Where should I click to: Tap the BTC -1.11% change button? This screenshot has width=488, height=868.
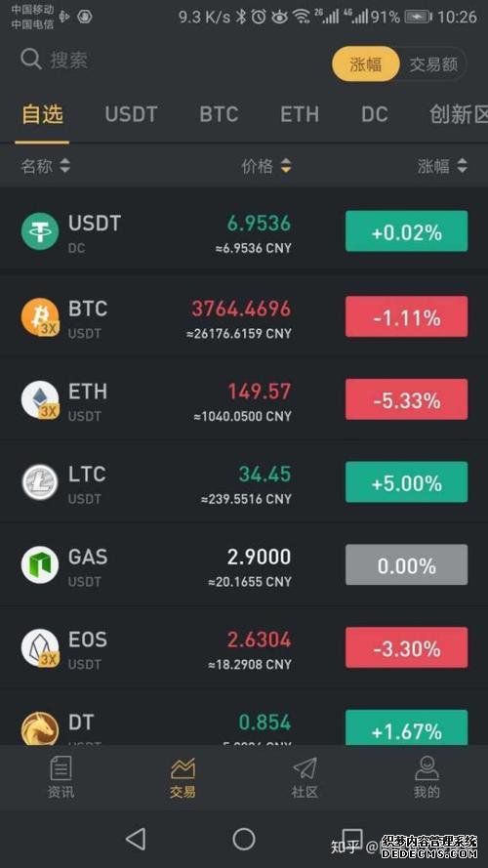[407, 316]
